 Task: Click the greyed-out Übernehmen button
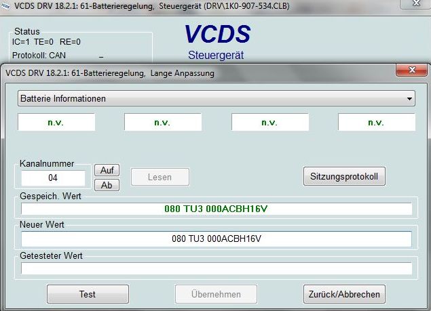216,294
